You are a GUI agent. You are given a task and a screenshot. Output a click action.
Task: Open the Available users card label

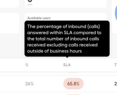click(x=39, y=18)
